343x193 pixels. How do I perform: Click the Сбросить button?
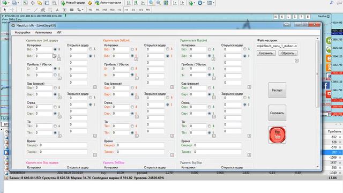pos(288,53)
